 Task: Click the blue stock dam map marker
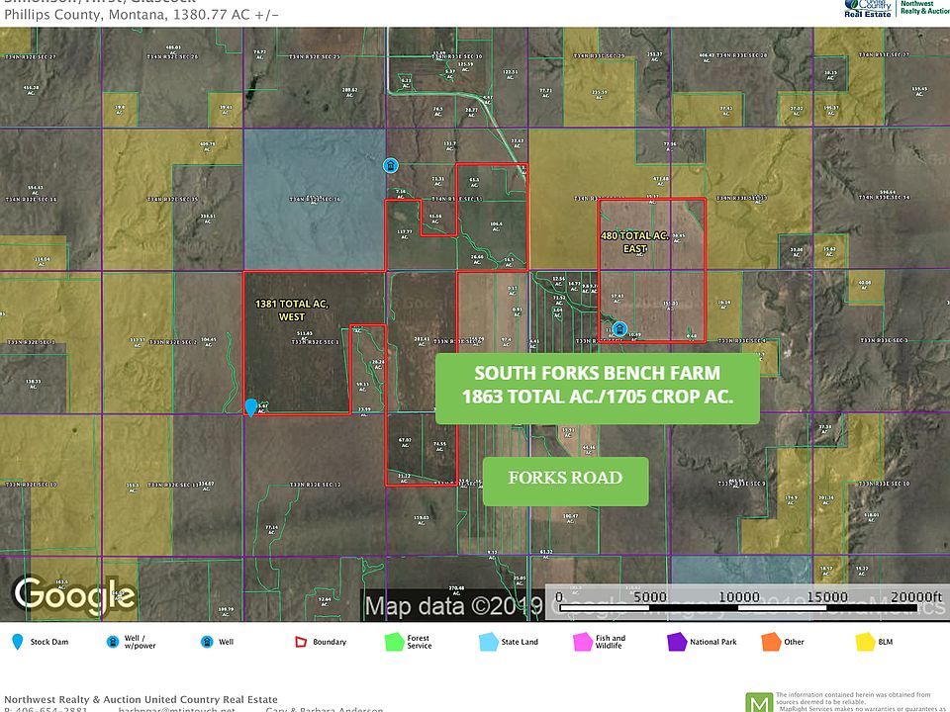(251, 407)
